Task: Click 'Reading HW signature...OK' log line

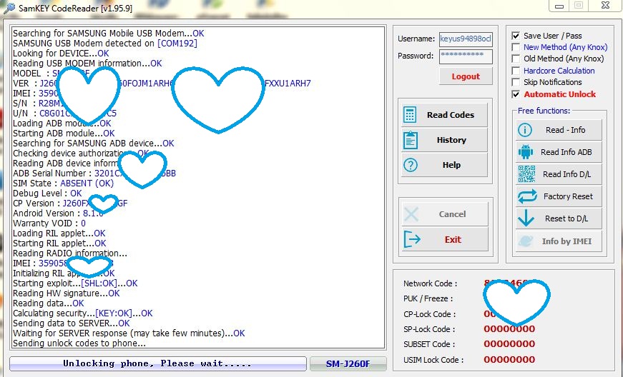Action: click(67, 293)
